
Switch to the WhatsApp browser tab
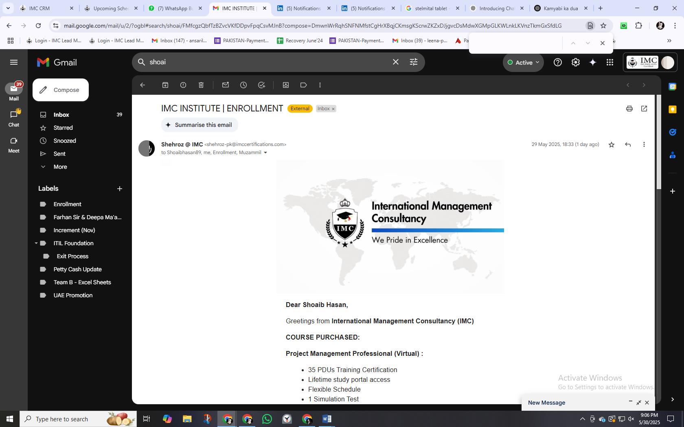tap(175, 8)
